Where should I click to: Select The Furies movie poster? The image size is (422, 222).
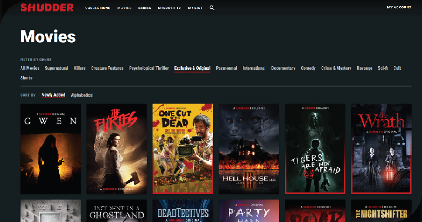coord(117,149)
